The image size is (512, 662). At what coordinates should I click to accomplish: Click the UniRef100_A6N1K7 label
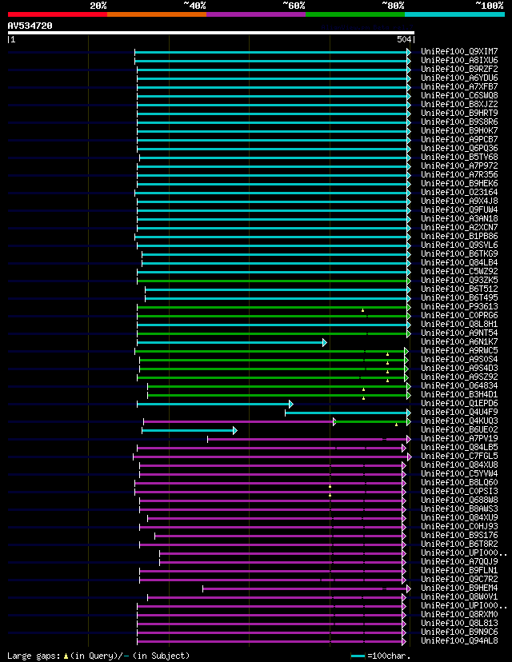[459, 342]
